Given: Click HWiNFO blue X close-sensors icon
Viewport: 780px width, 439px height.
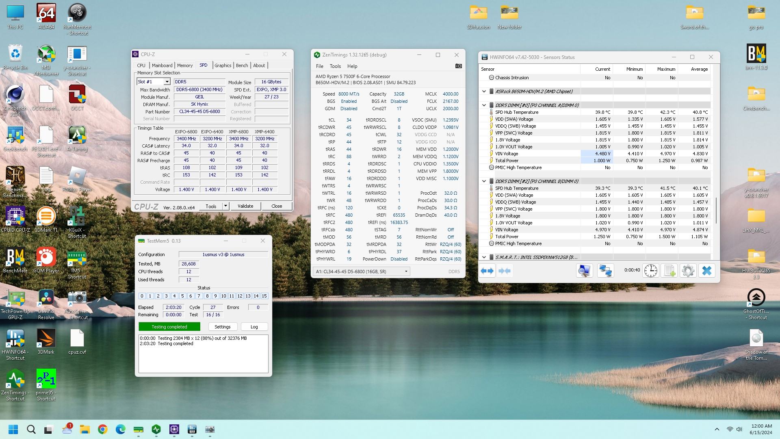Looking at the screenshot, I should tap(707, 271).
